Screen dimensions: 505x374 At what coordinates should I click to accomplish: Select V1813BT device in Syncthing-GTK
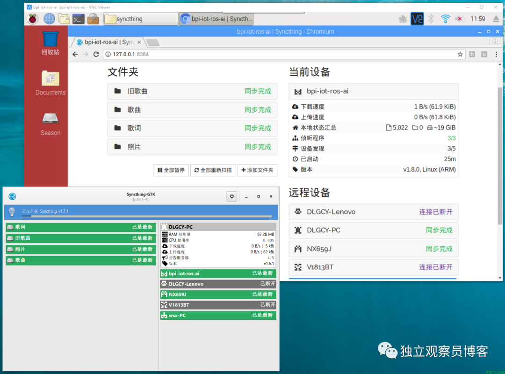[x=218, y=305]
